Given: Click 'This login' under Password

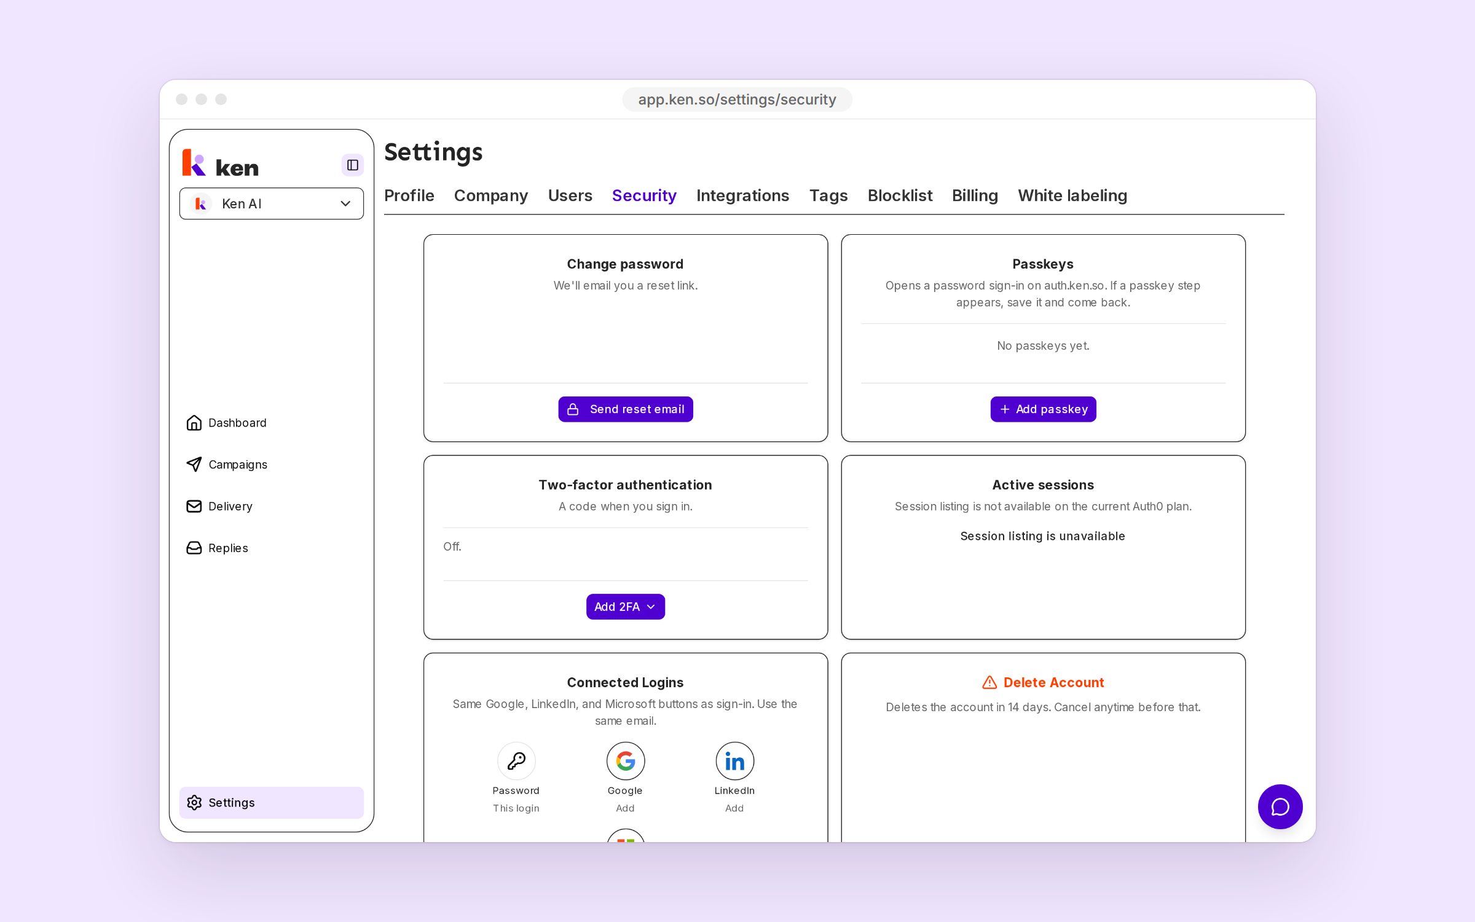Looking at the screenshot, I should click(516, 808).
